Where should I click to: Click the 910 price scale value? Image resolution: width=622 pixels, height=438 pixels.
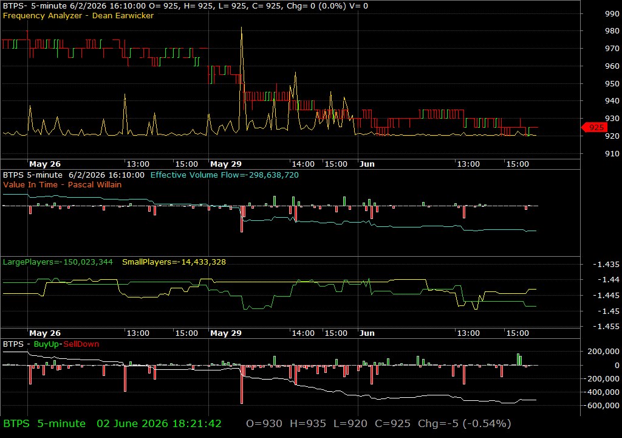click(612, 153)
